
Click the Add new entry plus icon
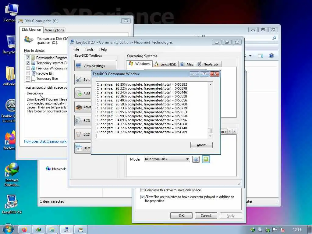tap(79, 93)
